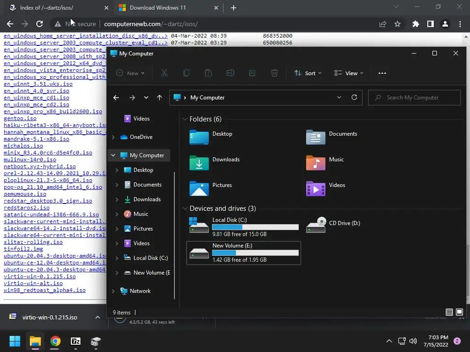Click michalos.iso link
The height and width of the screenshot is (352, 470).
coord(23,146)
